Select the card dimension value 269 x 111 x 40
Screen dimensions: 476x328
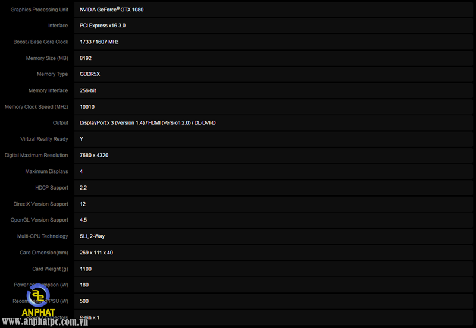(x=96, y=253)
